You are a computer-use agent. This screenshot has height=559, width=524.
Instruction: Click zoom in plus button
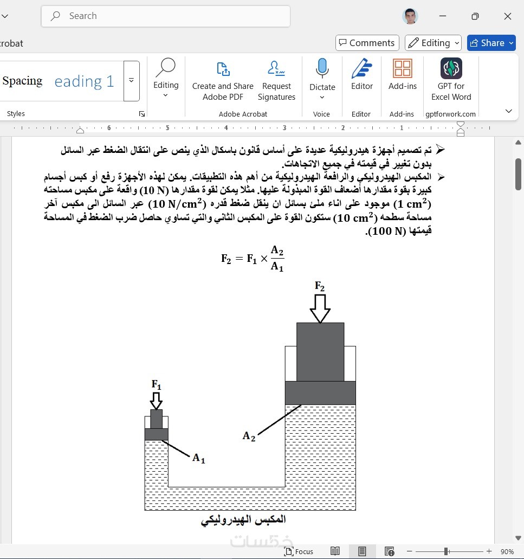[x=489, y=551]
